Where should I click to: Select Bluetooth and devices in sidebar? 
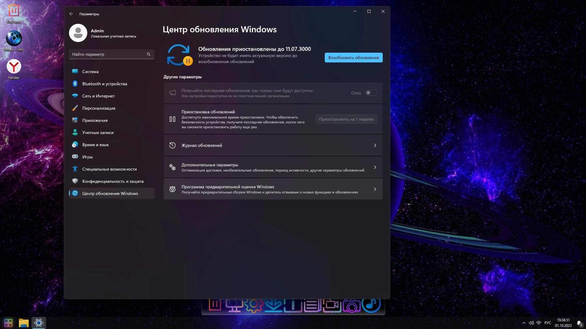104,84
